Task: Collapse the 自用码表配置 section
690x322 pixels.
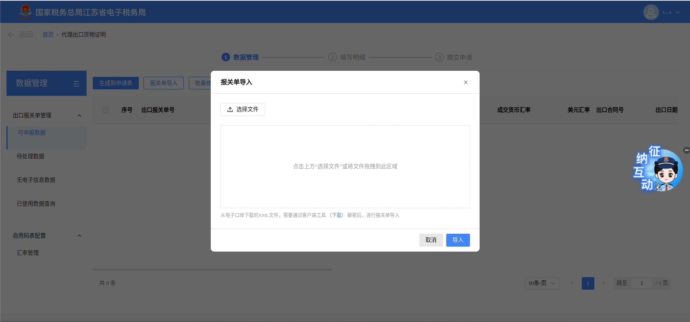Action: 79,236
